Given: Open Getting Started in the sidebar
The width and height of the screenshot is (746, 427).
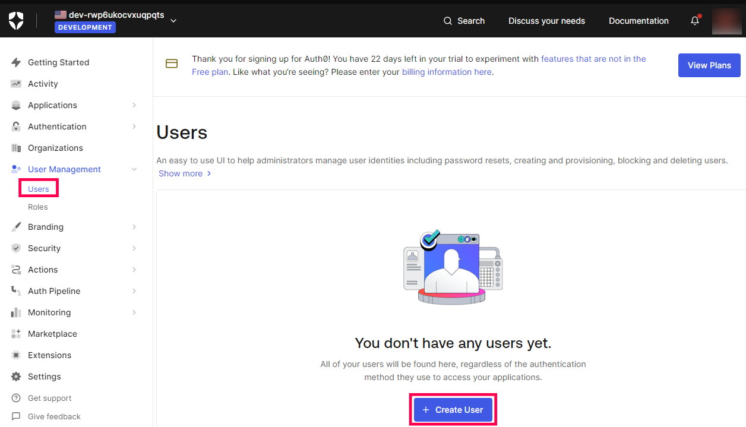Looking at the screenshot, I should (58, 62).
